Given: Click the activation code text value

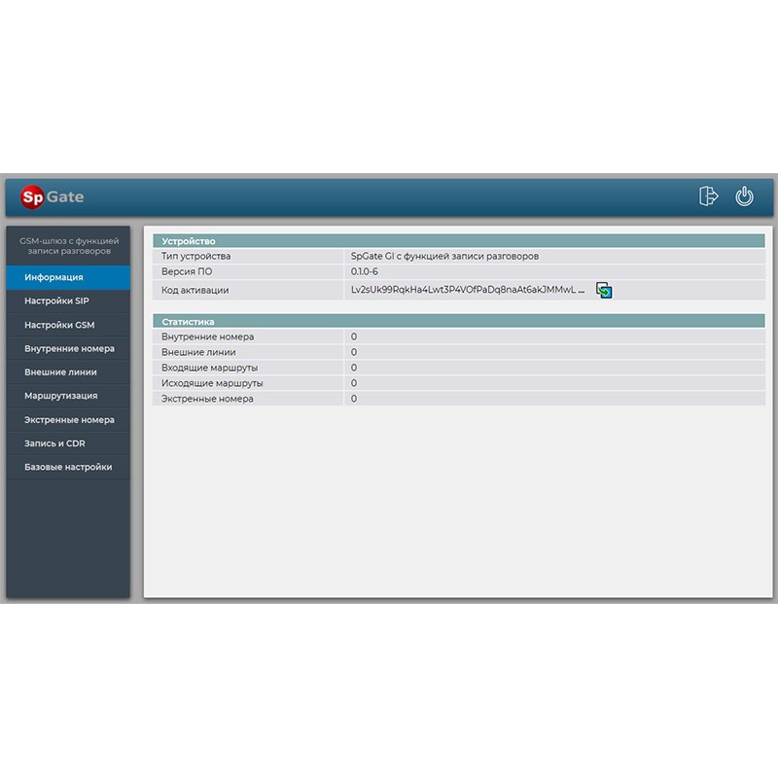Looking at the screenshot, I should 467,290.
